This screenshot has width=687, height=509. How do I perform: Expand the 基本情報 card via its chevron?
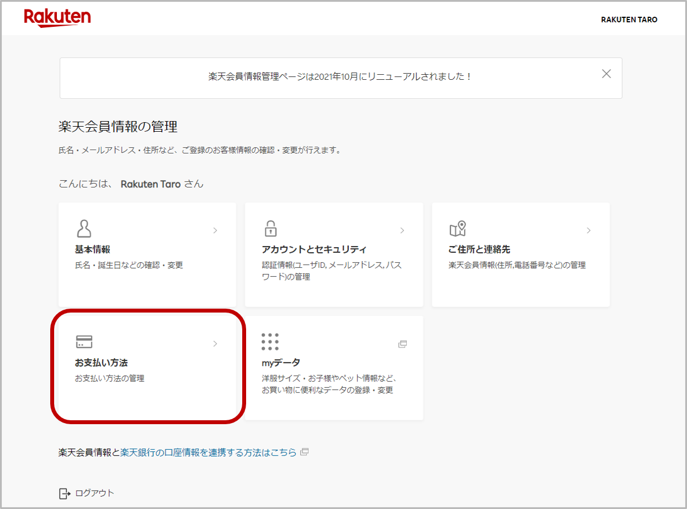[x=216, y=230]
